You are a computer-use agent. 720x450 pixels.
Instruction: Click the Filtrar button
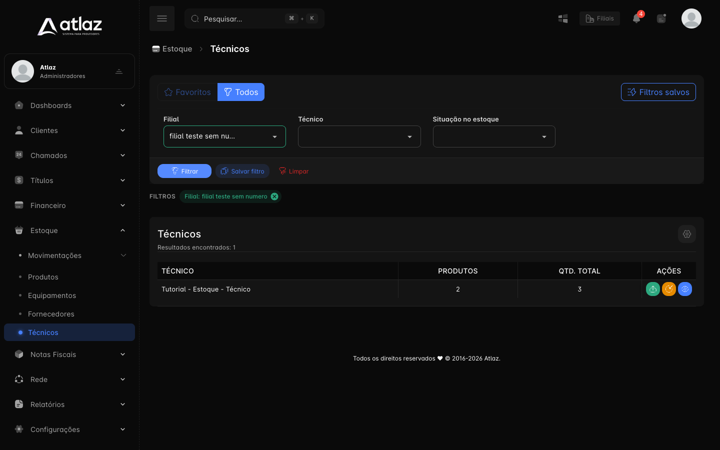coord(184,171)
